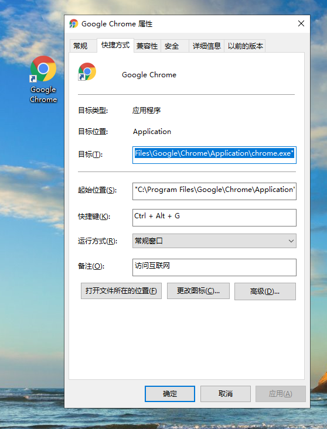The height and width of the screenshot is (429, 327).
Task: Focus the 快捷键(K) shortcut key field
Action: pos(214,218)
